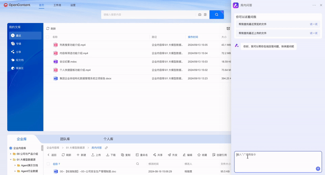Screen dimensions: 325x175
Task: Click panel collapse icon at recent list top-right
Action: pyautogui.click(x=228, y=28)
